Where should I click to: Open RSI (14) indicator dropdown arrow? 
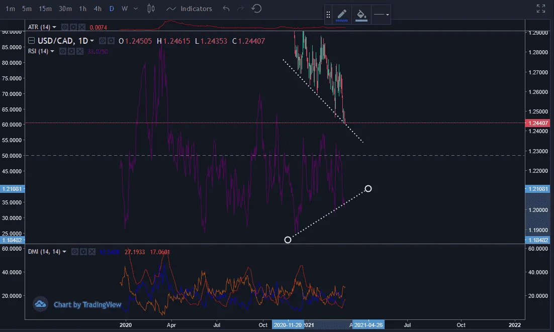coord(52,52)
